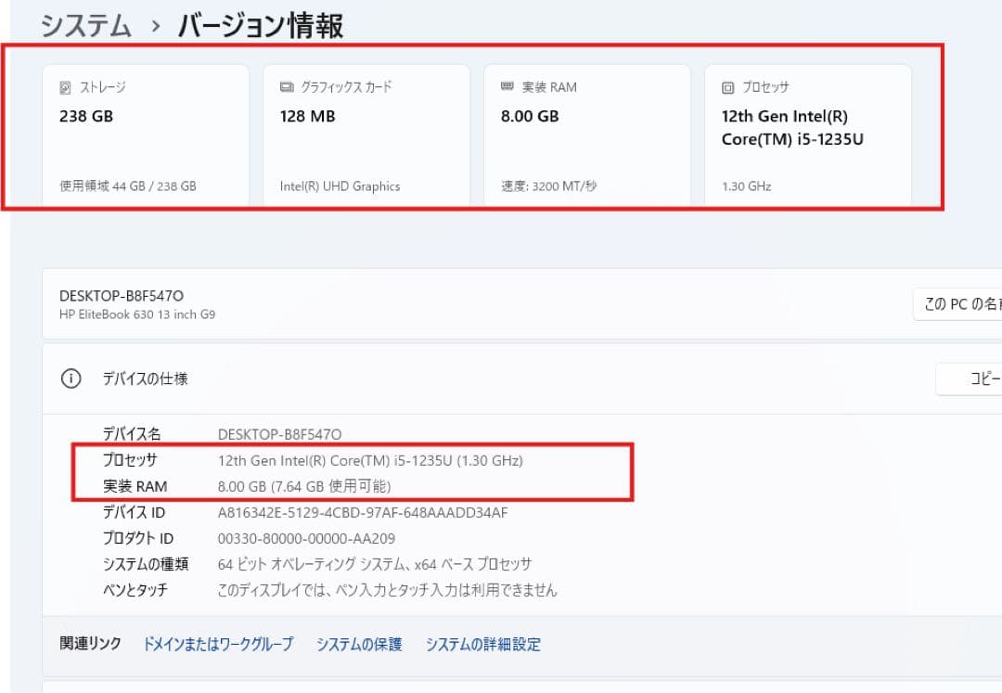This screenshot has height=693, width=1002.
Task: Open the ドメインまたはワークグループ link
Action: pos(217,644)
